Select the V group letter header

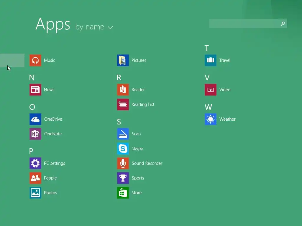click(x=207, y=78)
